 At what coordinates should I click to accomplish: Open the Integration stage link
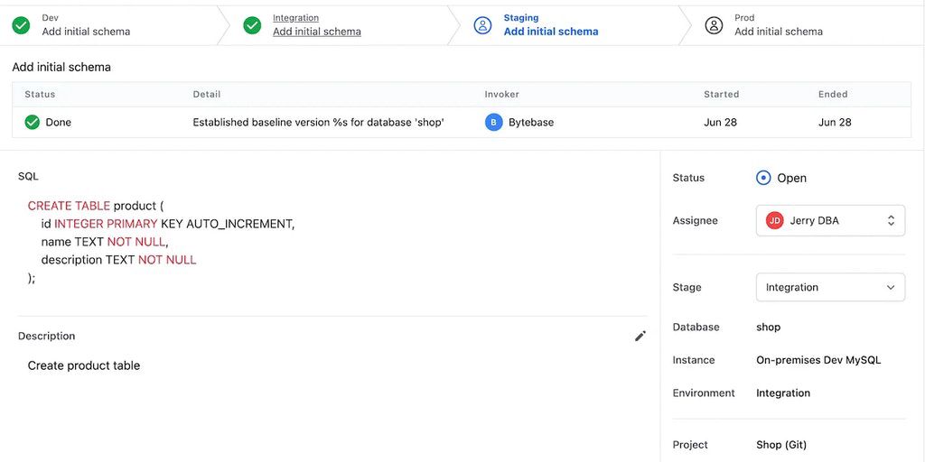tap(316, 32)
